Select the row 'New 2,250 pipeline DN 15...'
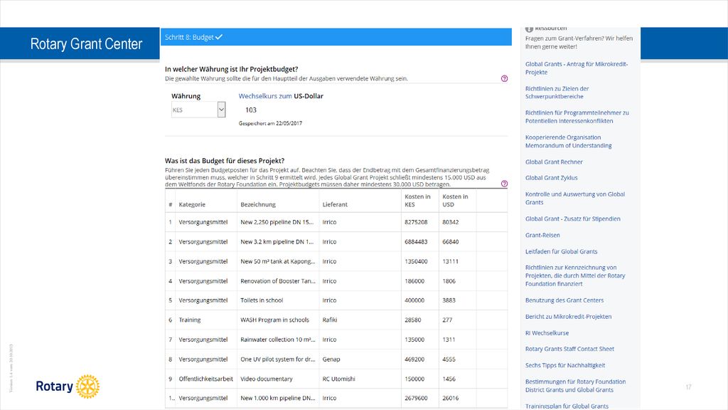The width and height of the screenshot is (728, 410). pos(336,222)
